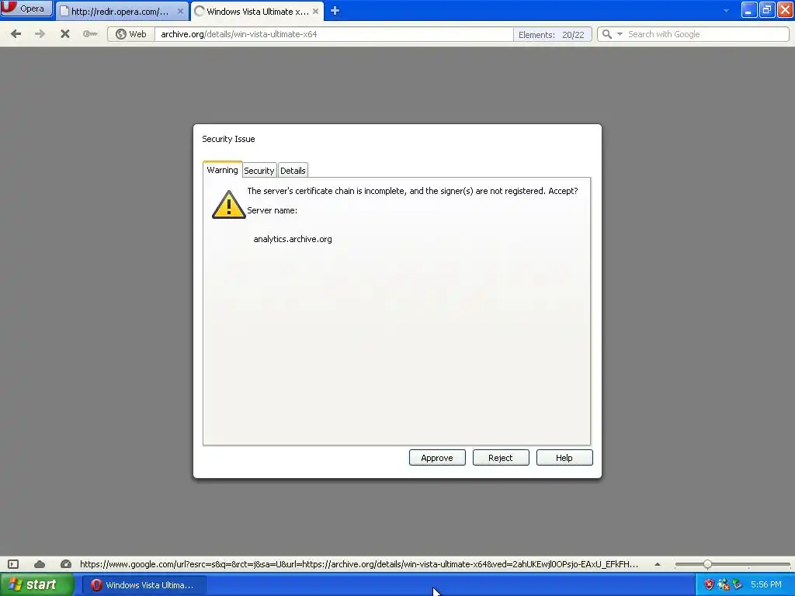The image size is (795, 596).
Task: Minimize the Opera window
Action: click(x=749, y=9)
